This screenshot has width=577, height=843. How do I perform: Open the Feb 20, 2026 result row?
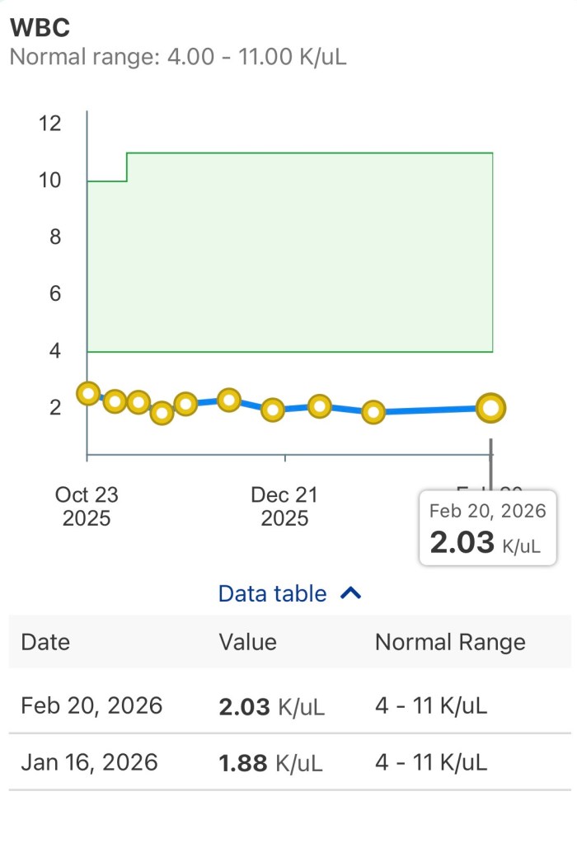288,706
